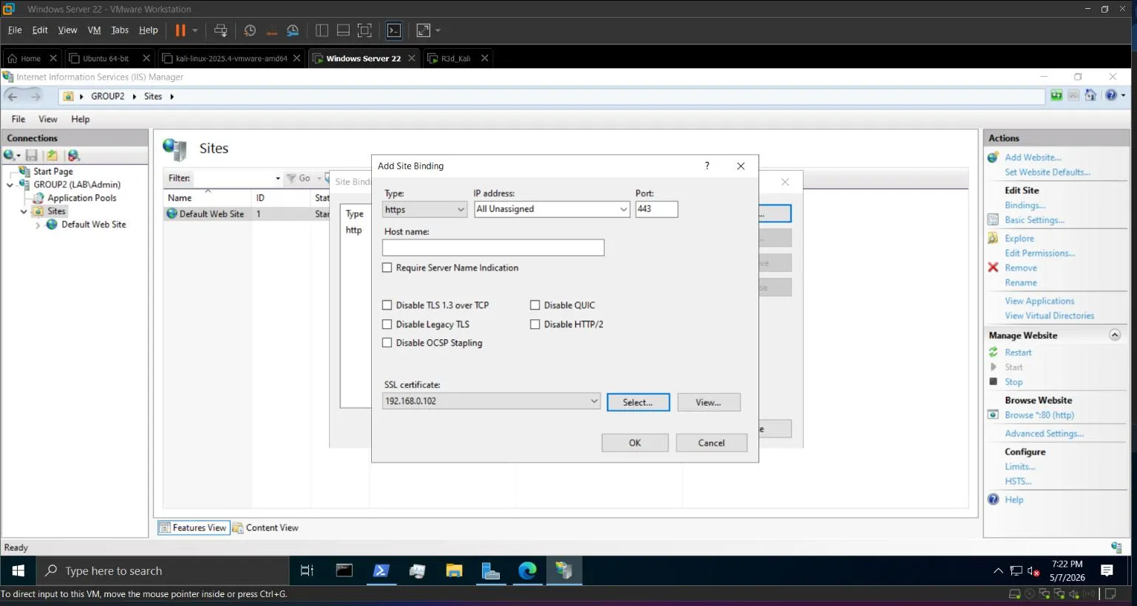
Task: Click the take snapshot clock icon
Action: [250, 30]
